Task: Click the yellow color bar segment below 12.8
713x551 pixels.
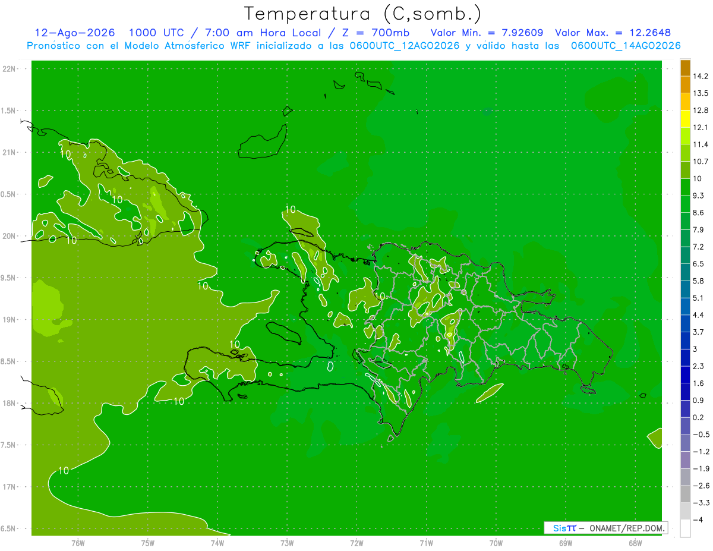Action: tap(685, 119)
